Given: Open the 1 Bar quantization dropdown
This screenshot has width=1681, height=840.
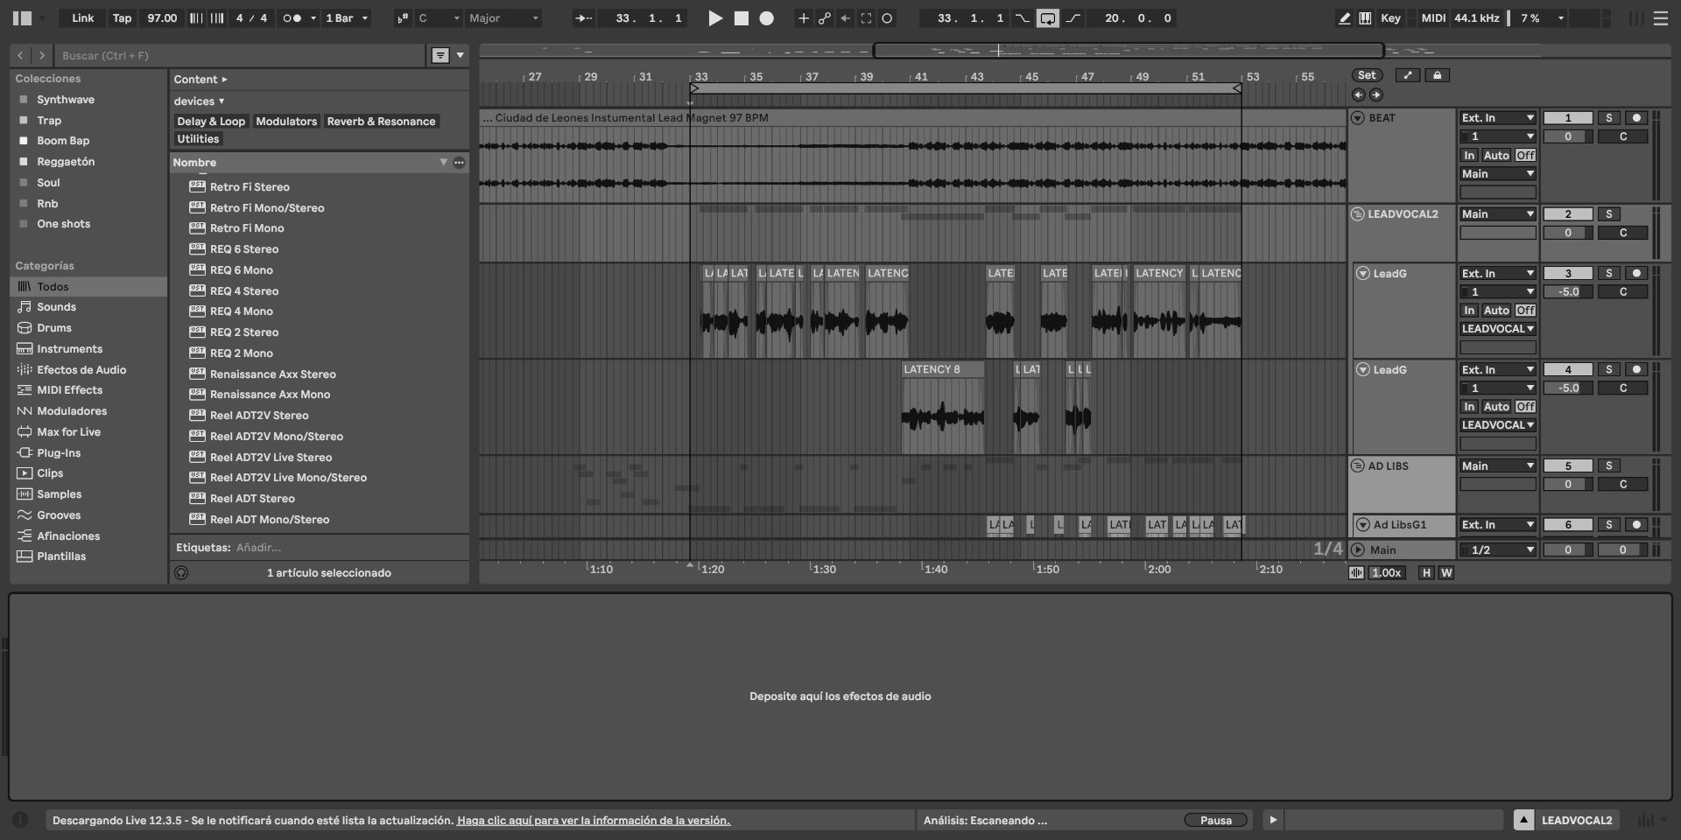Looking at the screenshot, I should (x=347, y=18).
